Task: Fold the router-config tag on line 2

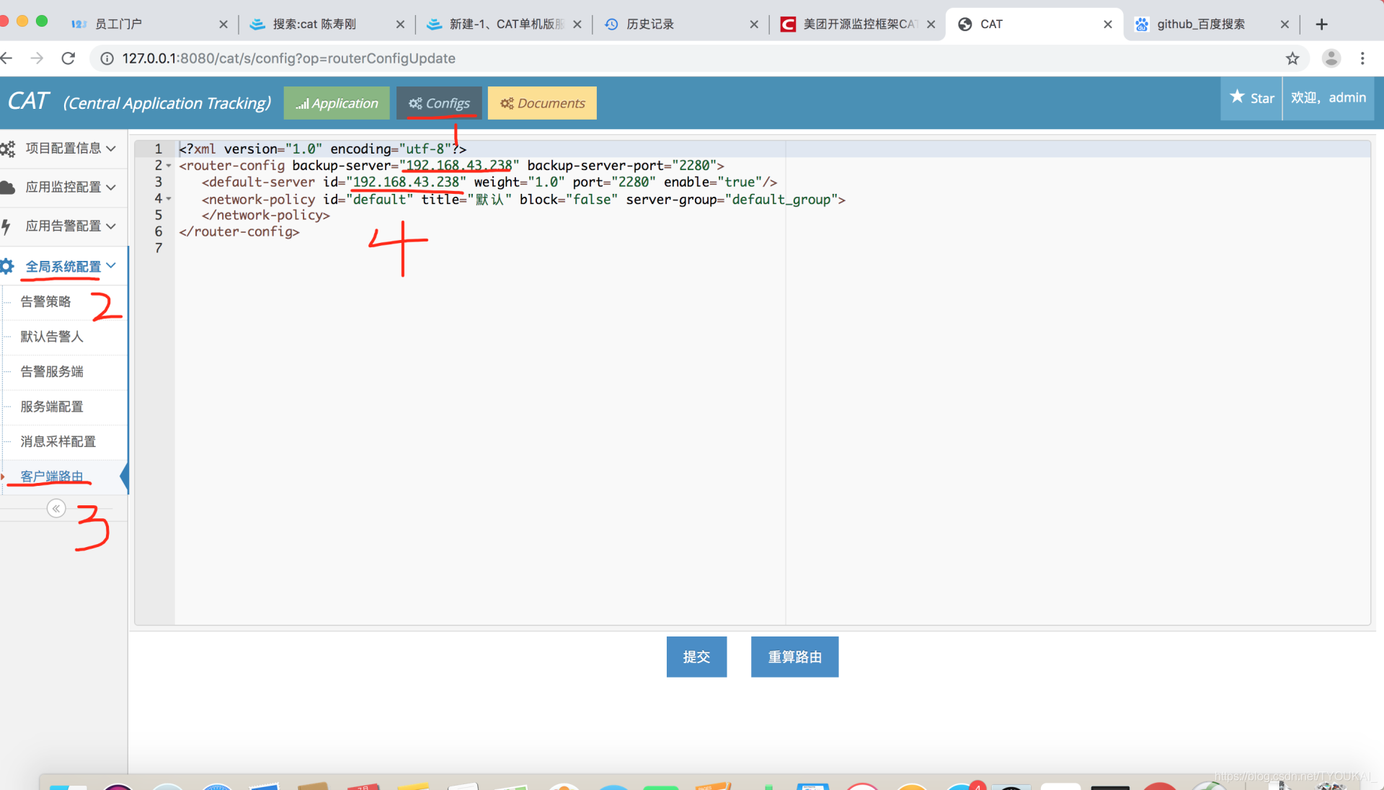Action: pos(169,166)
